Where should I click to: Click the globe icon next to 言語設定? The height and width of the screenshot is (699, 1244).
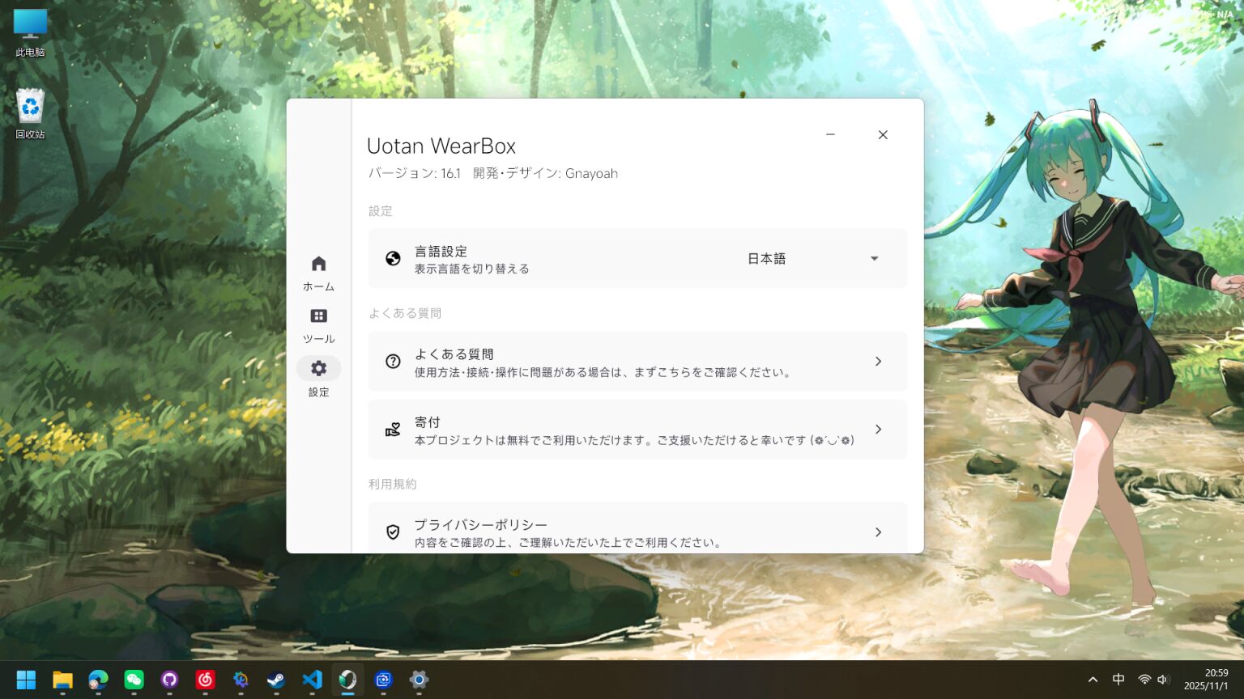pos(393,258)
